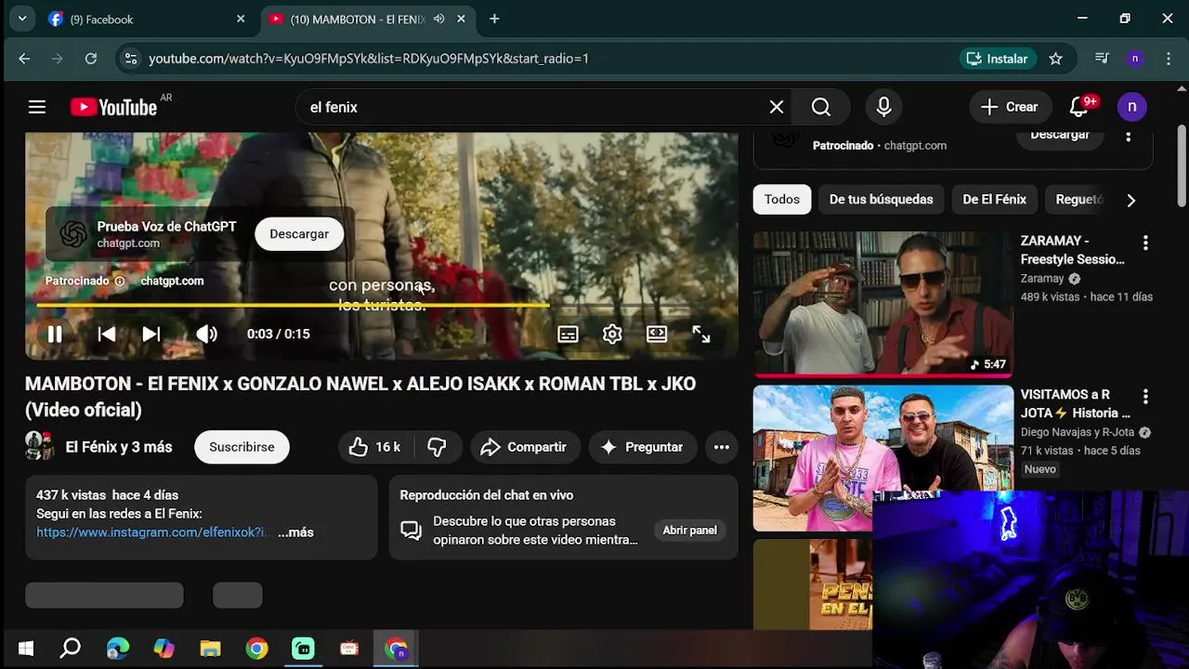Click the Instalar app button
The image size is (1189, 669).
998,59
